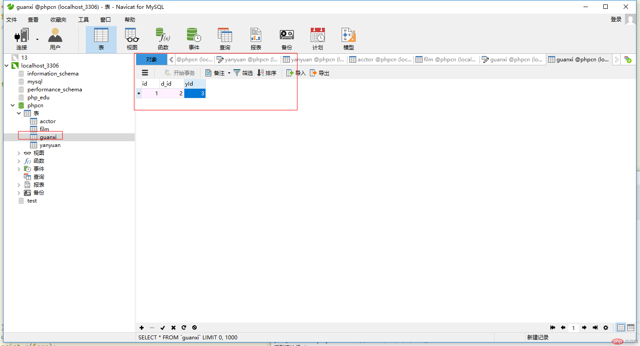Click the 导出 export button

(320, 73)
